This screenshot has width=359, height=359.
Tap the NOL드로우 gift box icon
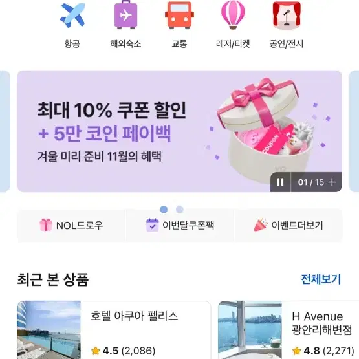pyautogui.click(x=46, y=225)
